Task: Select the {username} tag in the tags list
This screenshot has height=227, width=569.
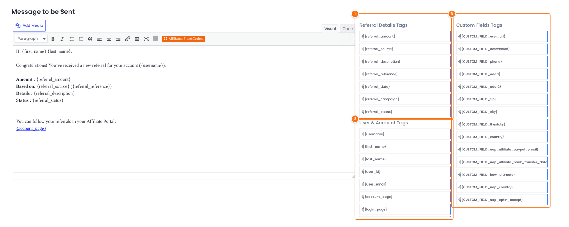Action: [405, 134]
